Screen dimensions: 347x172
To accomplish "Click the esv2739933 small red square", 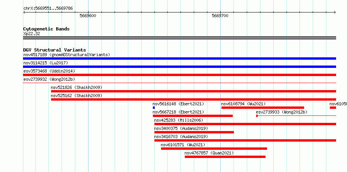I will click(x=257, y=116).
